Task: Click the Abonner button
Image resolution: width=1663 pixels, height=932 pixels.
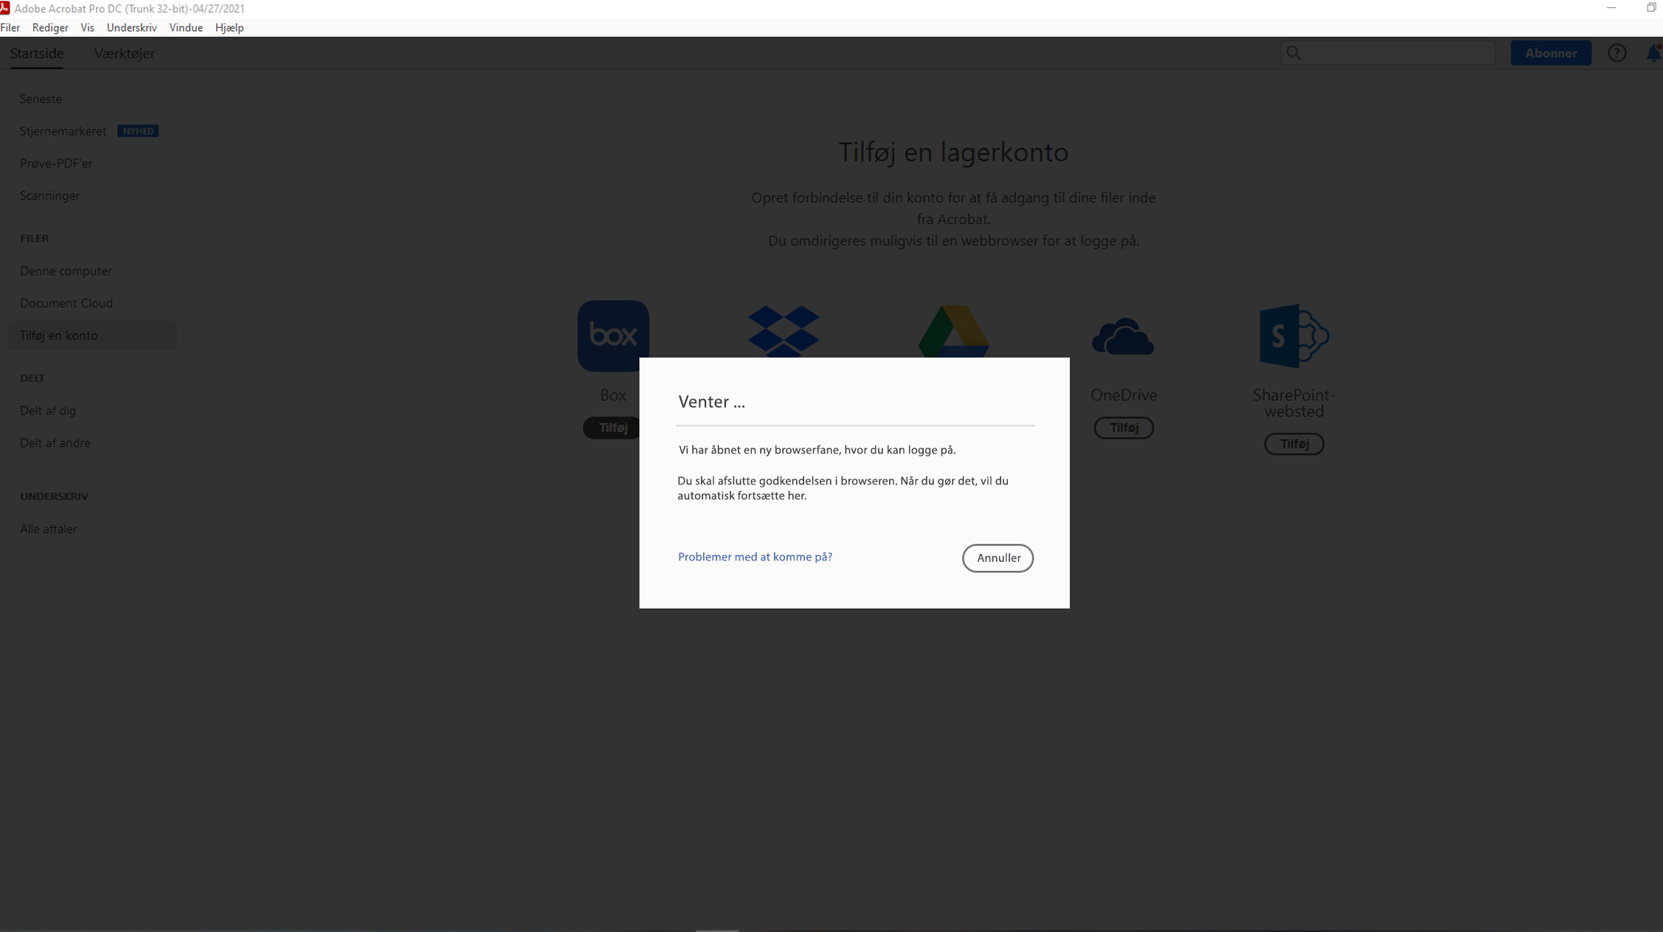Action: tap(1551, 52)
